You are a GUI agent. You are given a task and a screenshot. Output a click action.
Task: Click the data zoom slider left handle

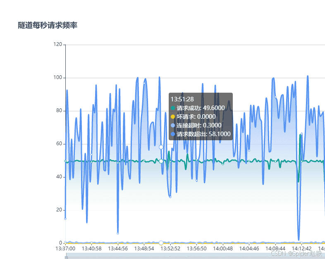point(66,257)
